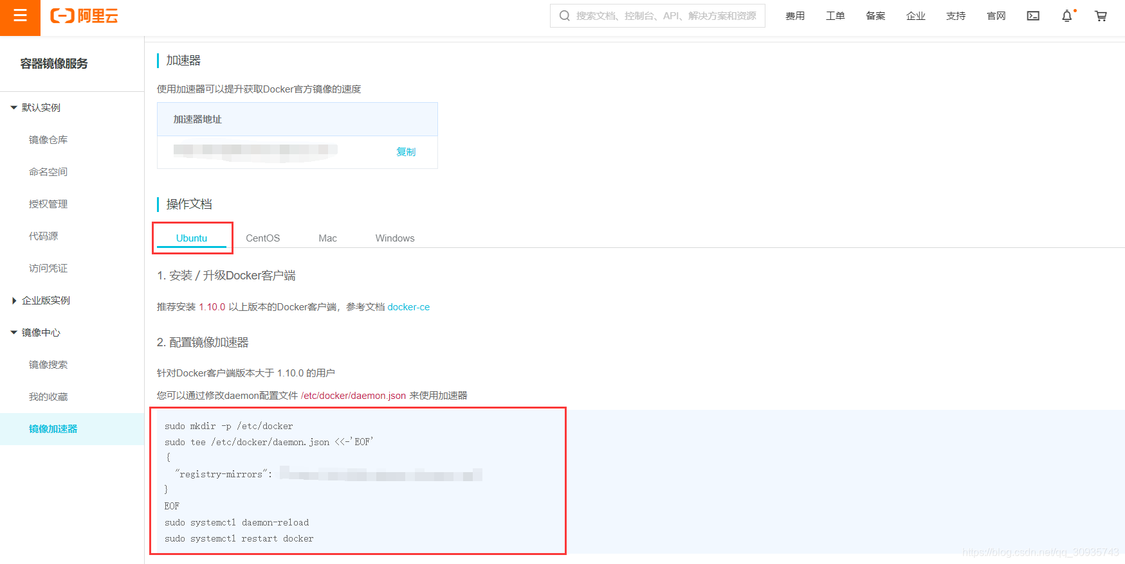This screenshot has width=1125, height=564.
Task: Click the search magnifier icon
Action: [564, 15]
